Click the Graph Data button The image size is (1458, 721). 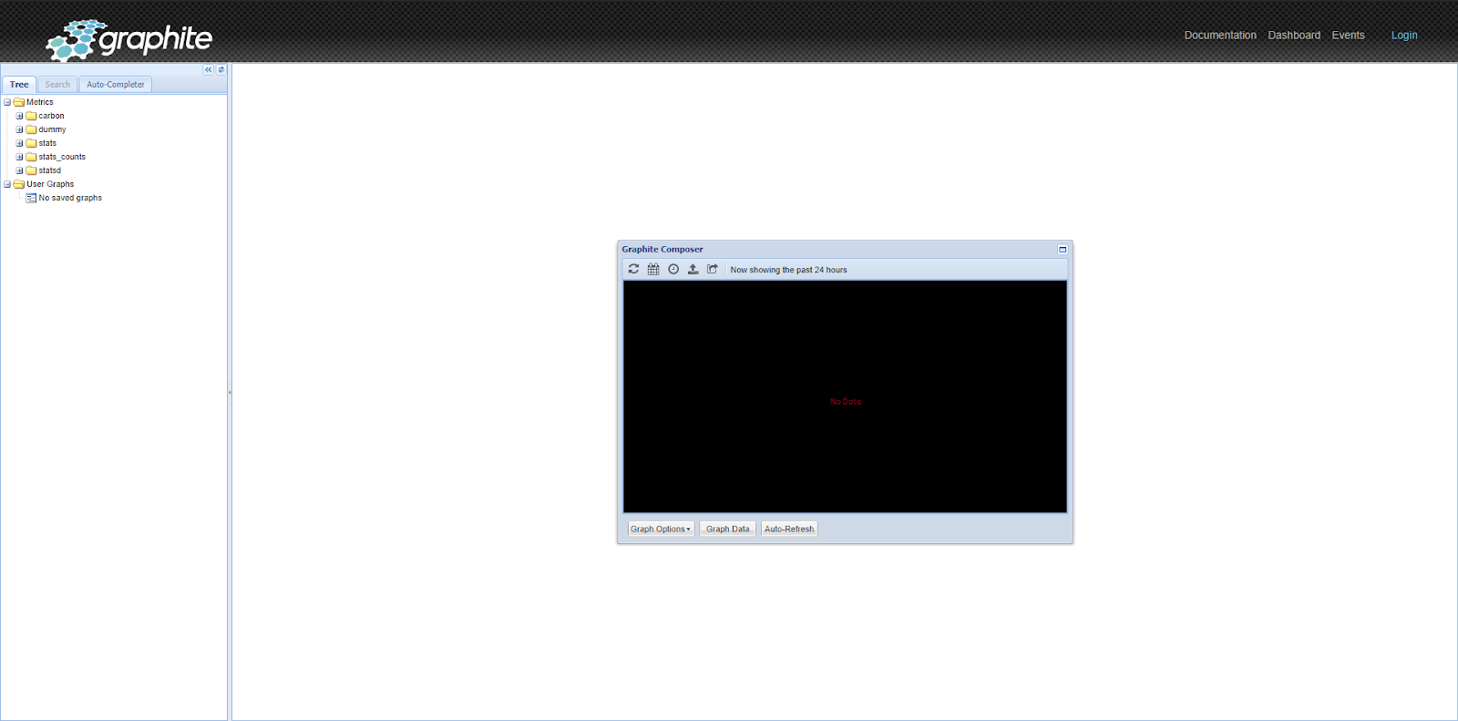coord(727,529)
